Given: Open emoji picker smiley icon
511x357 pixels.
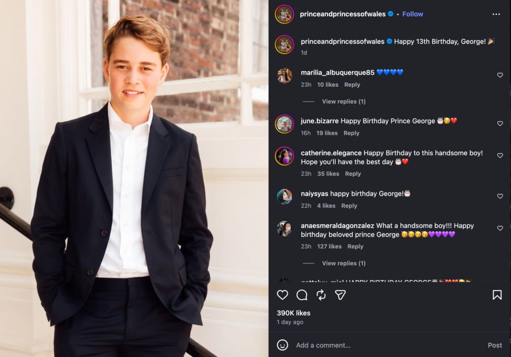Looking at the screenshot, I should [x=282, y=345].
